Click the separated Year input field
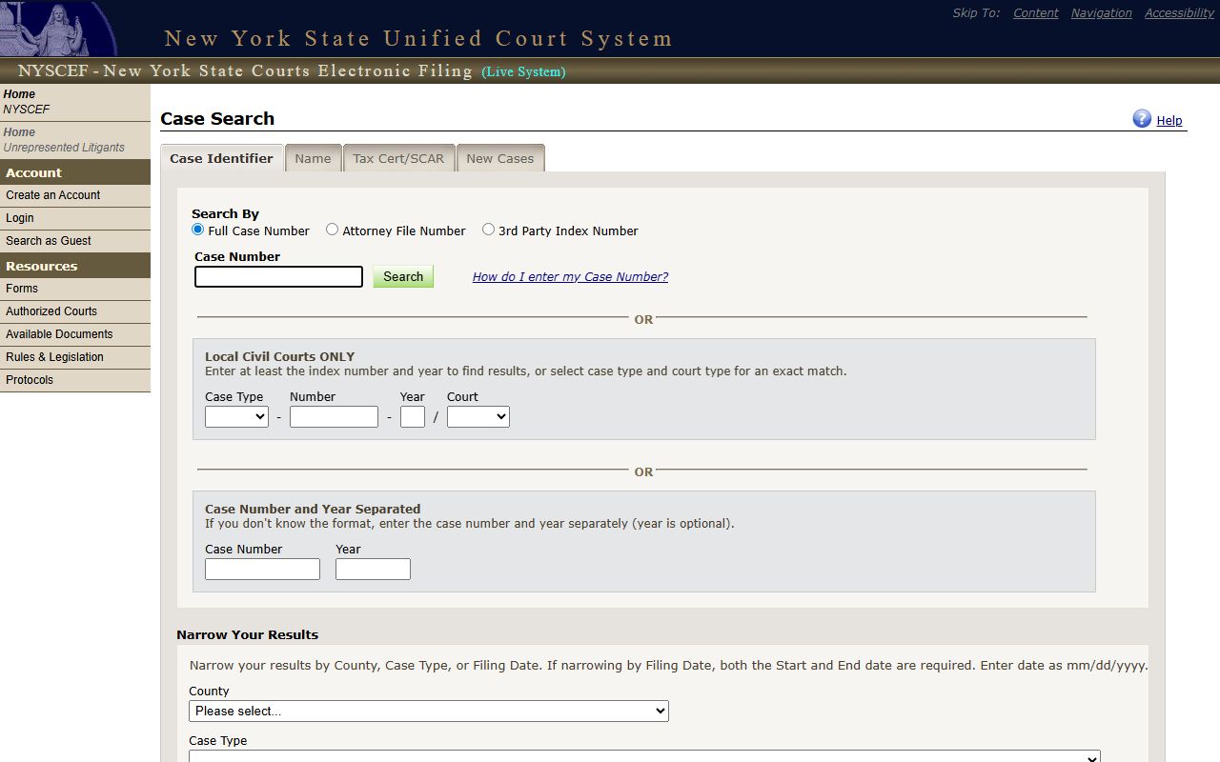Viewport: 1220px width, 762px height. pyautogui.click(x=373, y=569)
